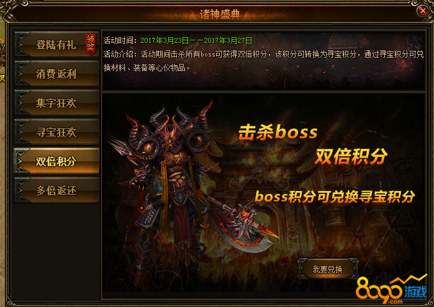Open the 登陆有礼 tab
This screenshot has height=307, width=434.
(x=57, y=45)
